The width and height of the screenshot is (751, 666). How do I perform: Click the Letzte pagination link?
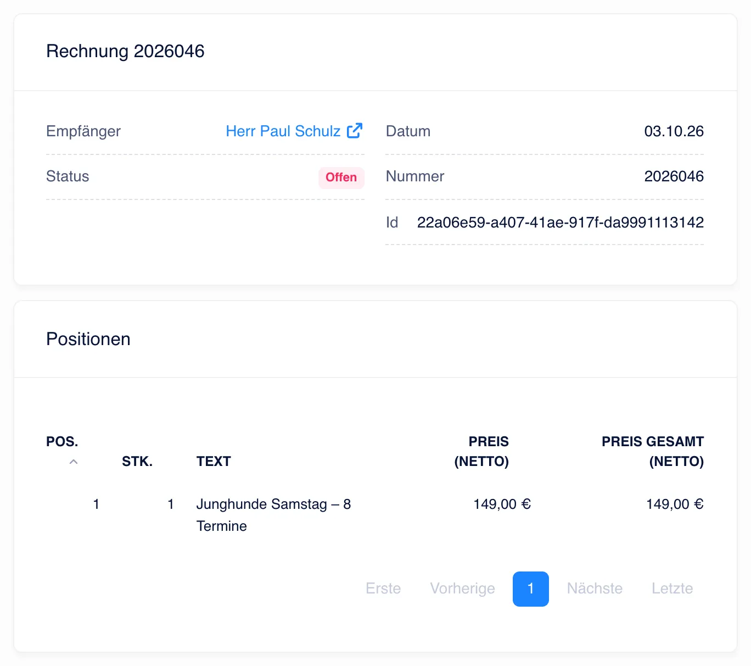coord(672,589)
